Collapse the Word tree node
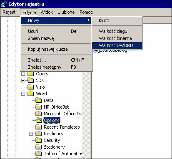This screenshot has height=159, width=172. tap(23, 94)
